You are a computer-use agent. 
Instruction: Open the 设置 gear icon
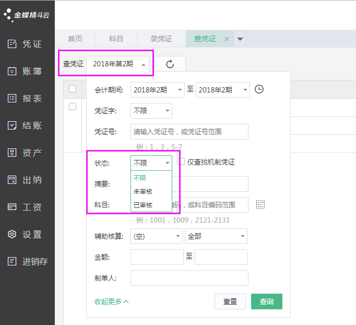pos(12,234)
